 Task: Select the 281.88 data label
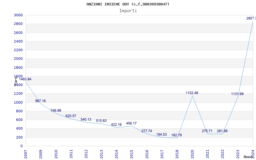[x=222, y=131]
